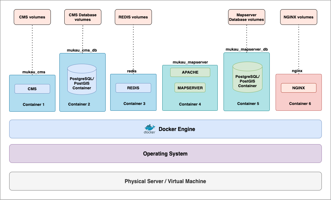Viewport: 331px width, 200px height.
Task: Click the REDIS inner box
Action: click(x=133, y=88)
